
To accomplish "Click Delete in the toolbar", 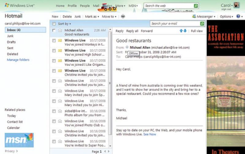I will pyautogui.click(x=67, y=17).
